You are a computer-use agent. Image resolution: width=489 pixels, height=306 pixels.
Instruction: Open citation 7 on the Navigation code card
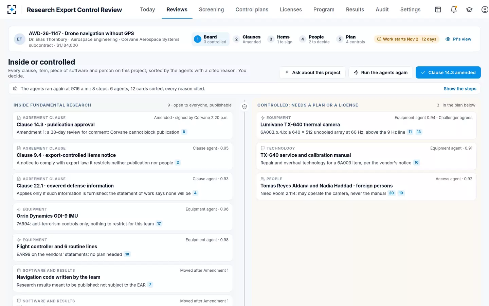(x=150, y=285)
